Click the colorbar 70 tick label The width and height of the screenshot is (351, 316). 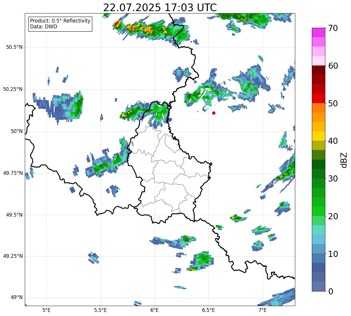click(333, 28)
